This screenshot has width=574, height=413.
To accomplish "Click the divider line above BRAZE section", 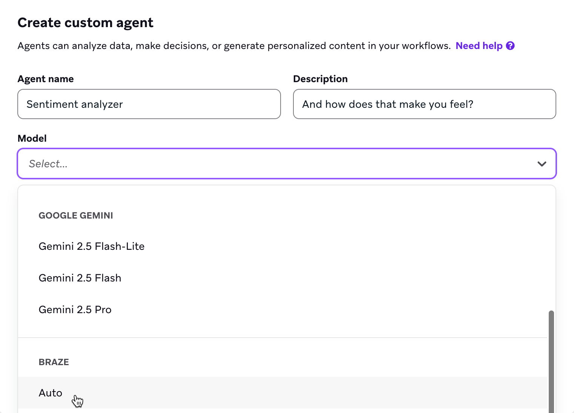I will coord(283,338).
